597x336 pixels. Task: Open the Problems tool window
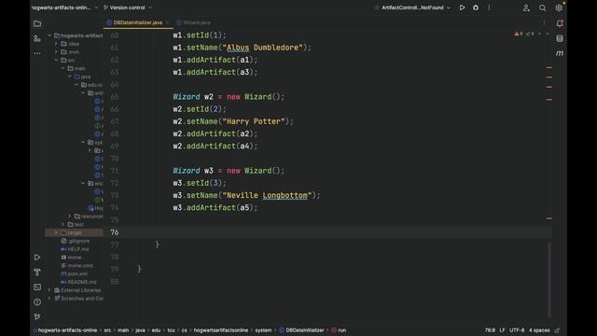(37, 302)
